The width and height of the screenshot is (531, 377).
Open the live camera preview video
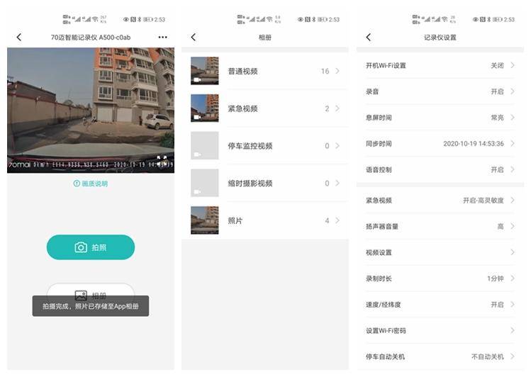[91, 110]
